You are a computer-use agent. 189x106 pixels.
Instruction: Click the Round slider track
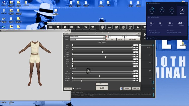(x=103, y=61)
